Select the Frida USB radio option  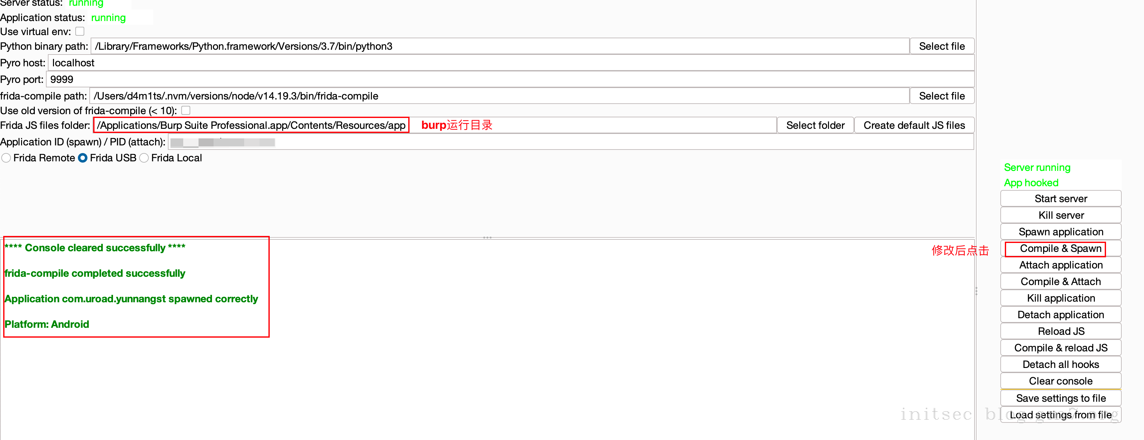[x=83, y=158]
